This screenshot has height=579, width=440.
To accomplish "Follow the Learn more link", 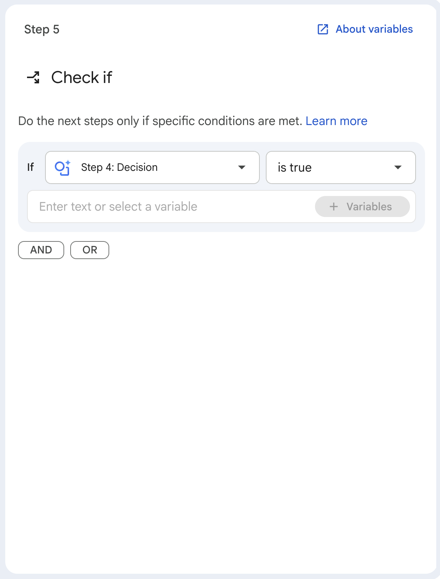I will (x=336, y=121).
